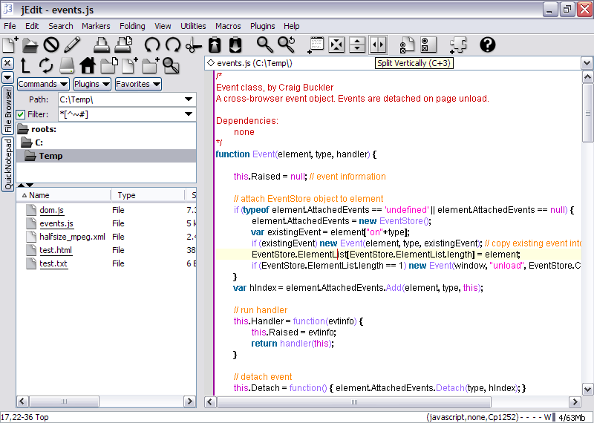Click the file browser's drive roots icon

point(67,65)
